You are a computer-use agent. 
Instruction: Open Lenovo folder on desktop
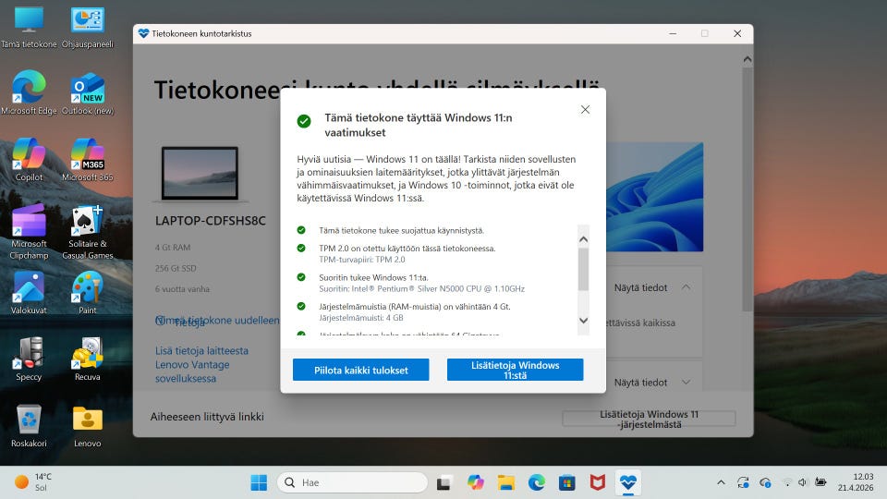click(88, 426)
